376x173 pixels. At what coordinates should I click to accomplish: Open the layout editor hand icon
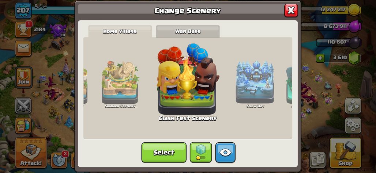tap(353, 105)
